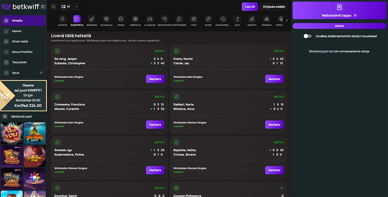Viewport: 388px width, 197px height.
Task: Select the Jalkapallo football icon
Action: 106,19
